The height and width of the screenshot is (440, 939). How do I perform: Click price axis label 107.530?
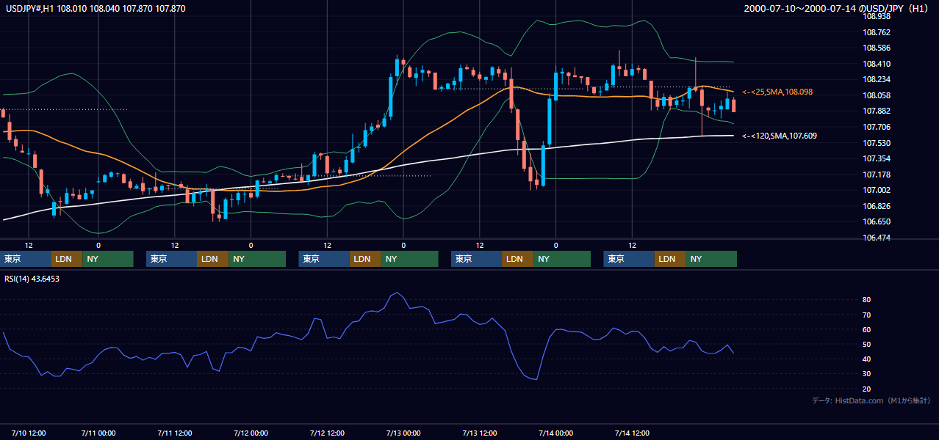point(876,143)
